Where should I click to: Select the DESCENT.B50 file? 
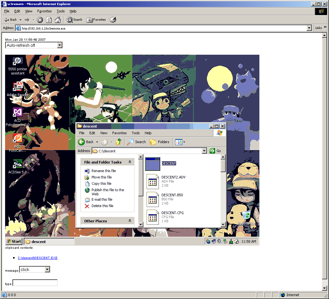(165, 199)
